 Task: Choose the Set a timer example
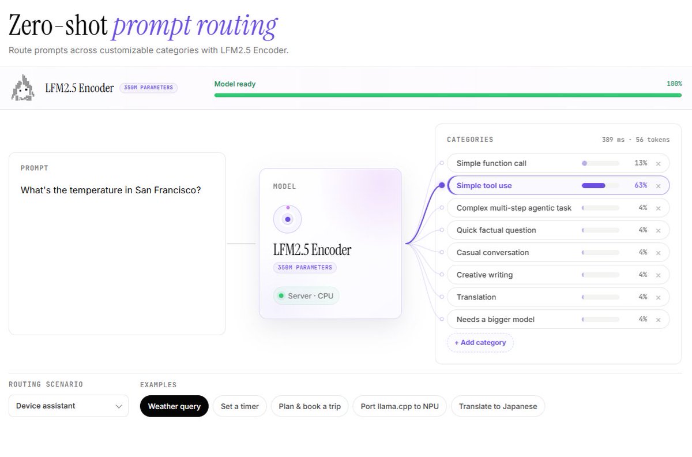pos(240,406)
